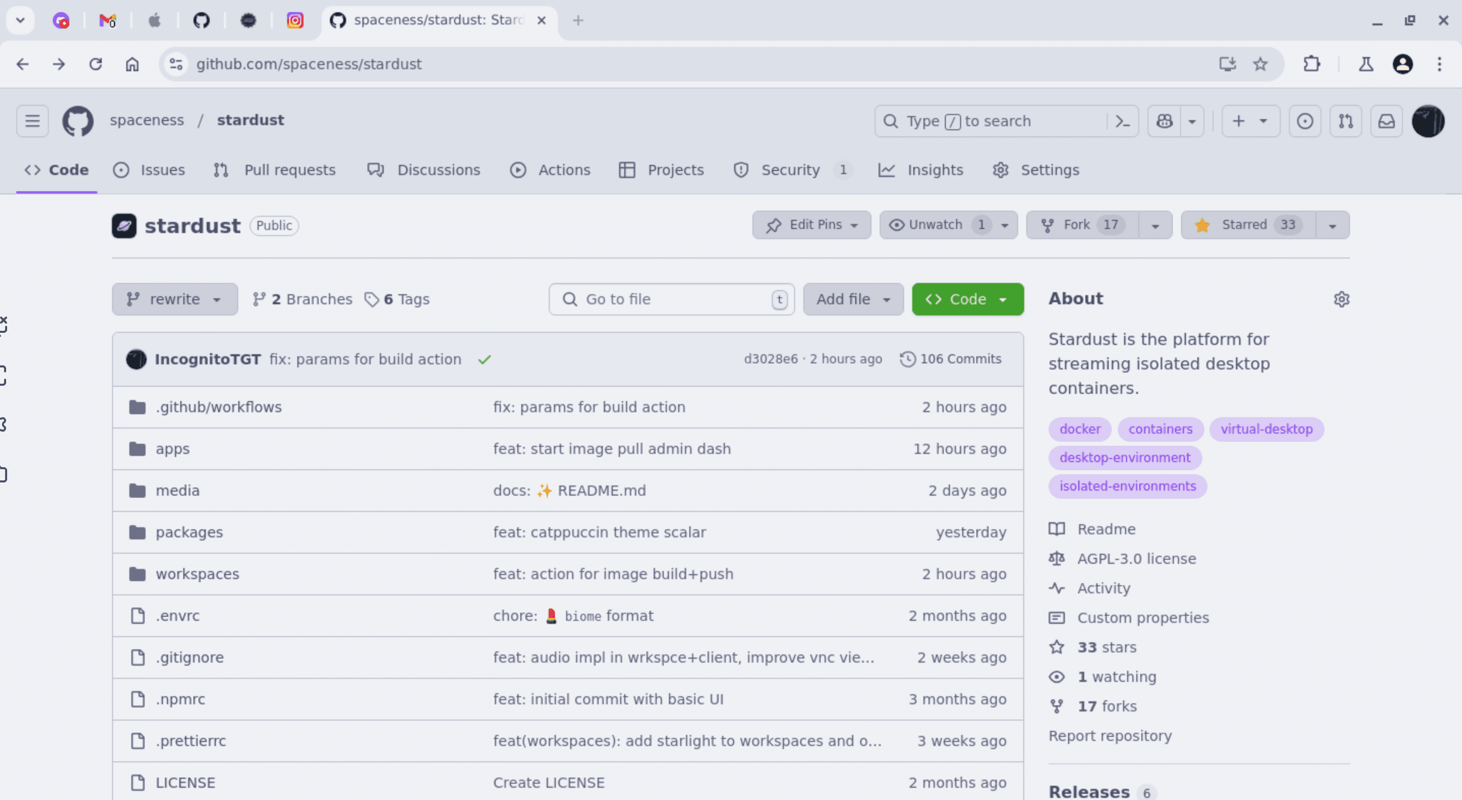
Task: Click the Type / to search box
Action: [x=991, y=121]
